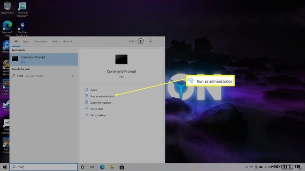Choose Run as administrator option
The image size is (305, 171).
pos(102,96)
